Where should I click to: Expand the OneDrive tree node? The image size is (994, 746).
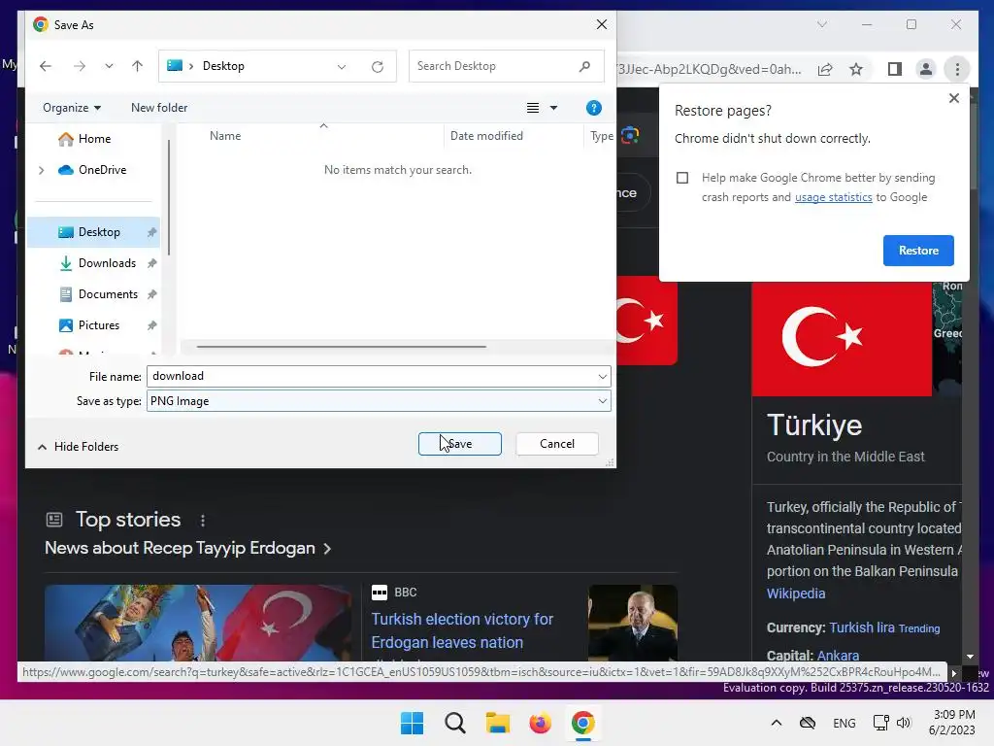tap(41, 170)
